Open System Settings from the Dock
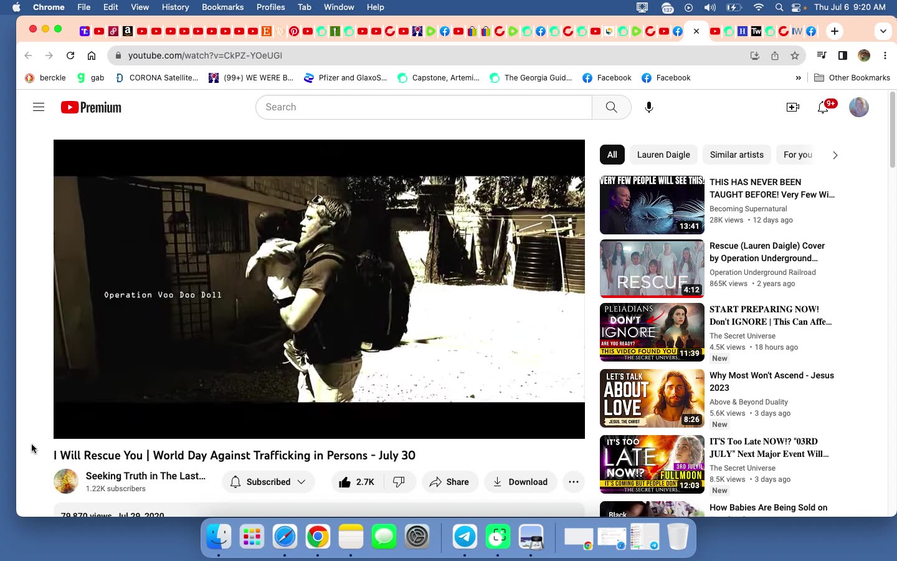The height and width of the screenshot is (561, 897). pyautogui.click(x=417, y=536)
